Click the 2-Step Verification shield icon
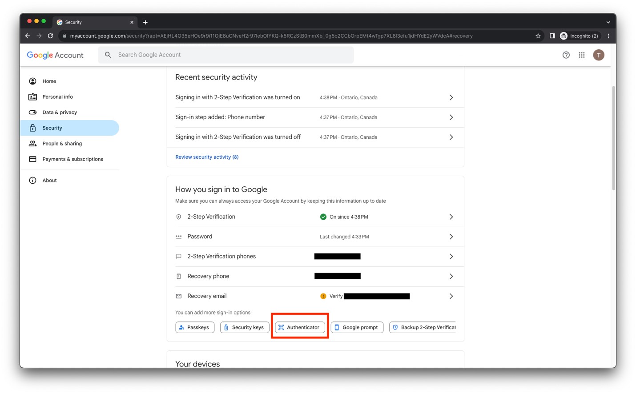 coord(179,217)
